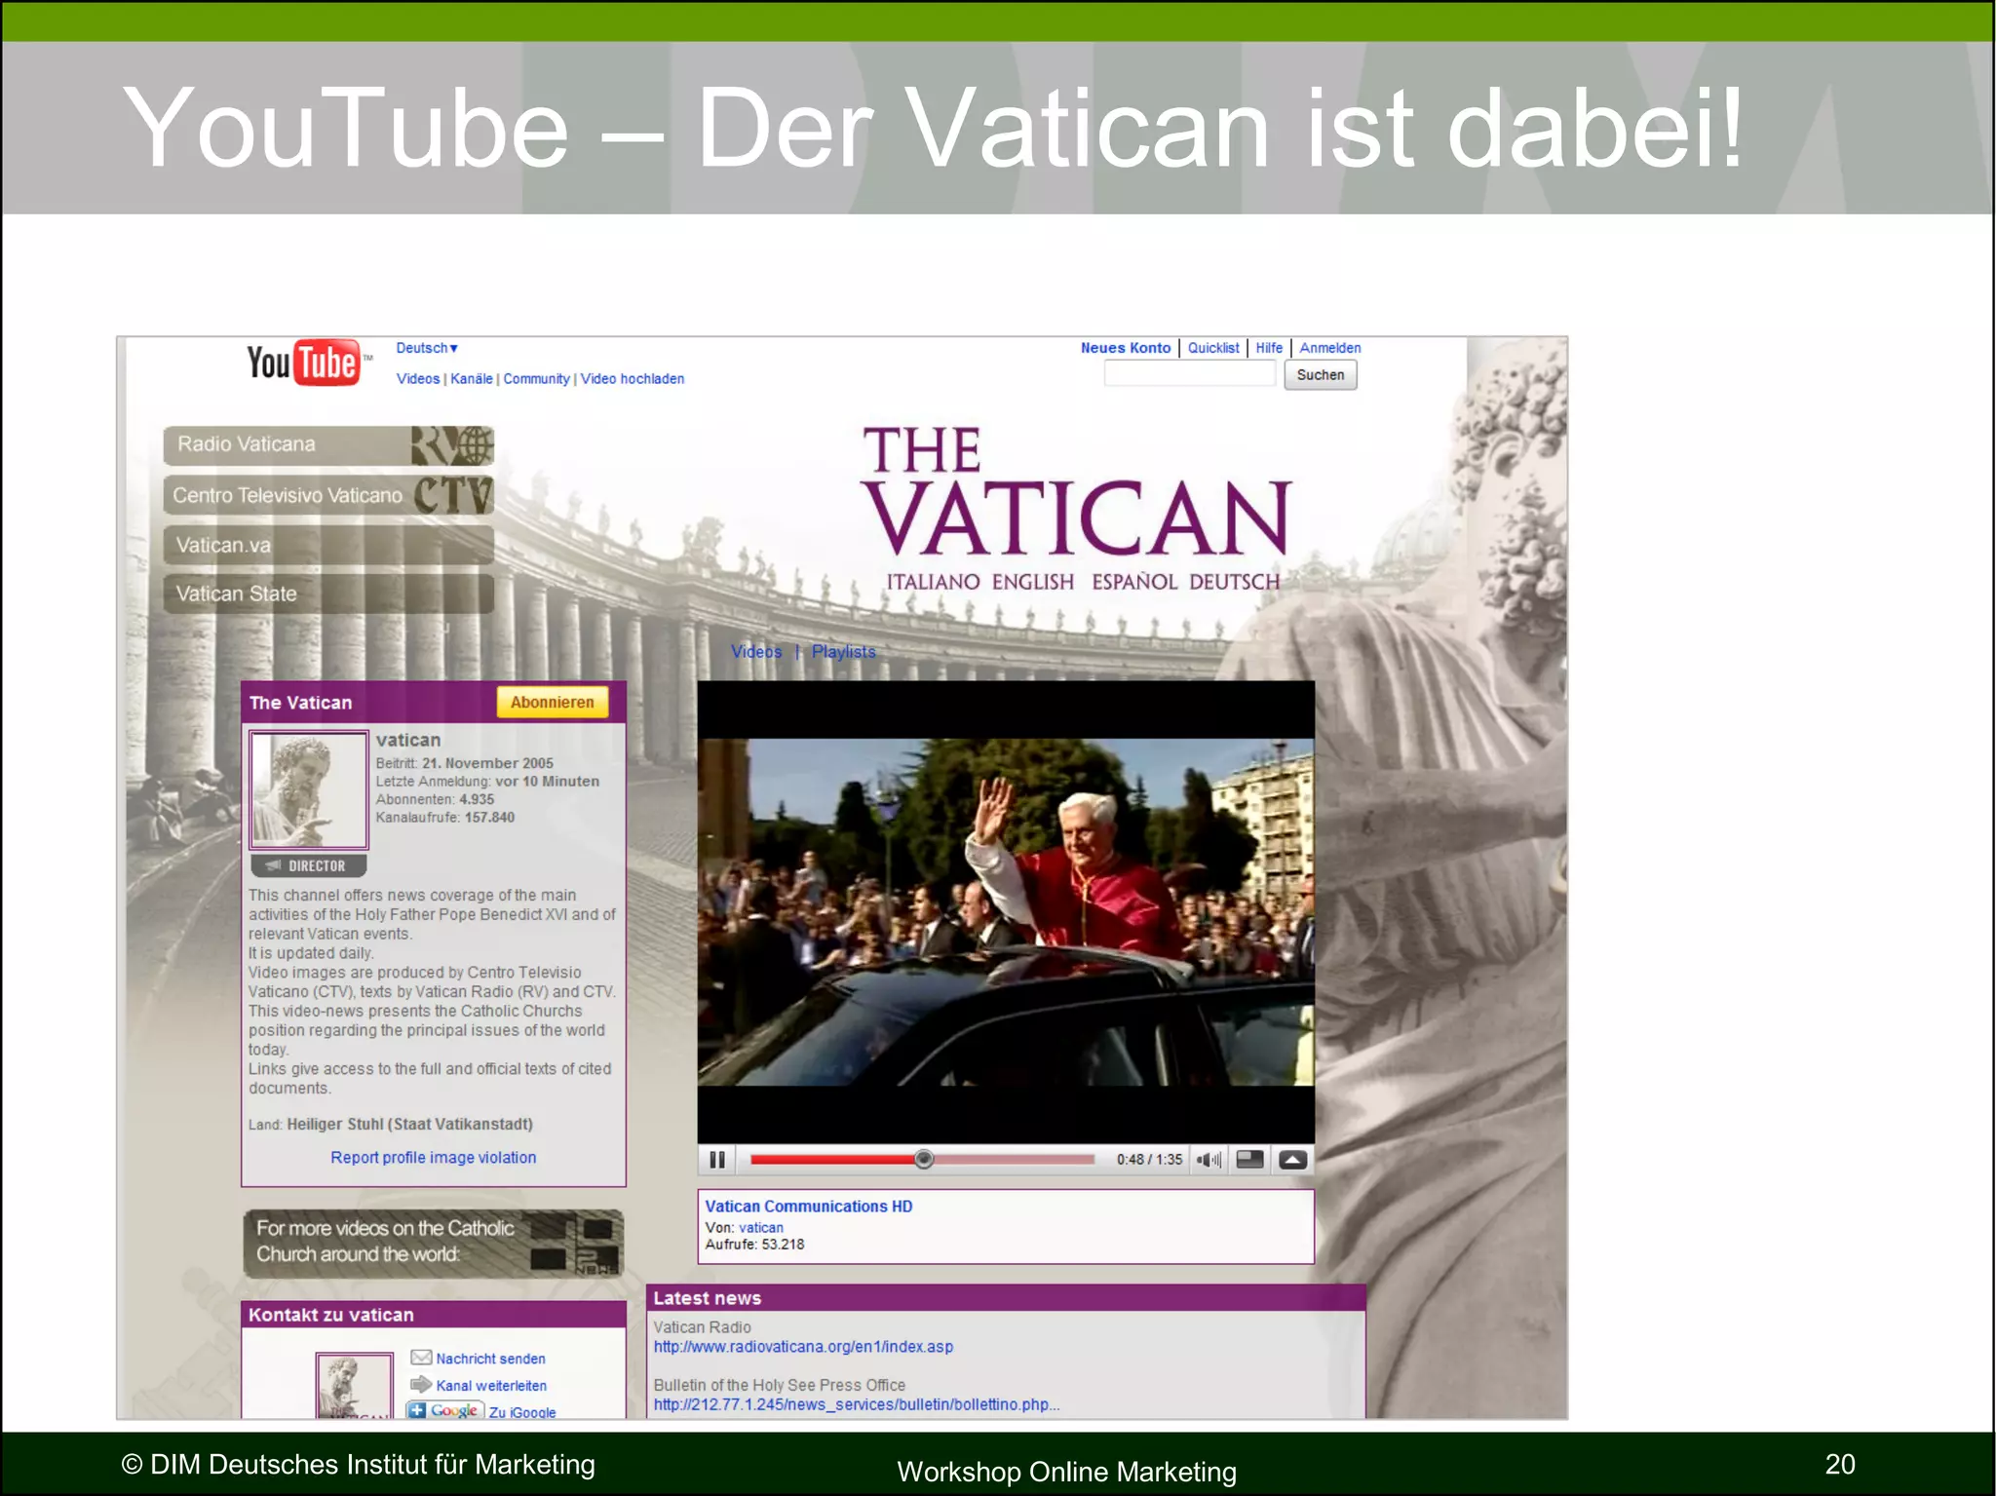Open Video hochladen in top navigation
This screenshot has width=1996, height=1496.
(x=633, y=379)
